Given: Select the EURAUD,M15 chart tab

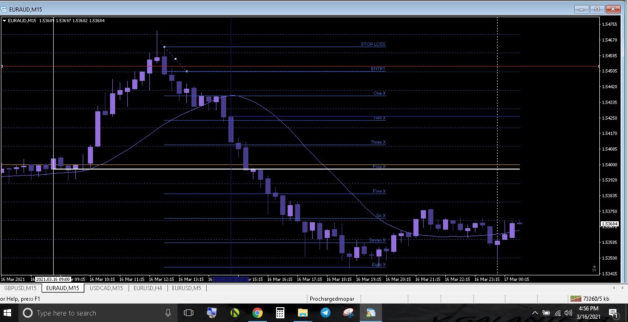Looking at the screenshot, I should (63, 288).
